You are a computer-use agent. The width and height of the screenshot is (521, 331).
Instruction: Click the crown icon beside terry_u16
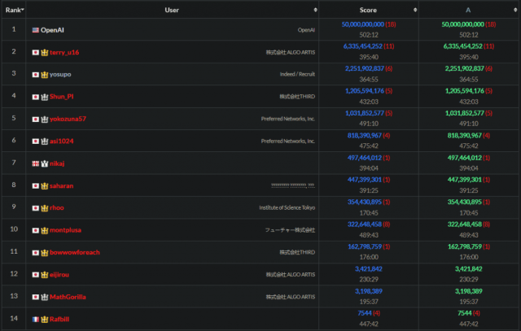click(45, 52)
